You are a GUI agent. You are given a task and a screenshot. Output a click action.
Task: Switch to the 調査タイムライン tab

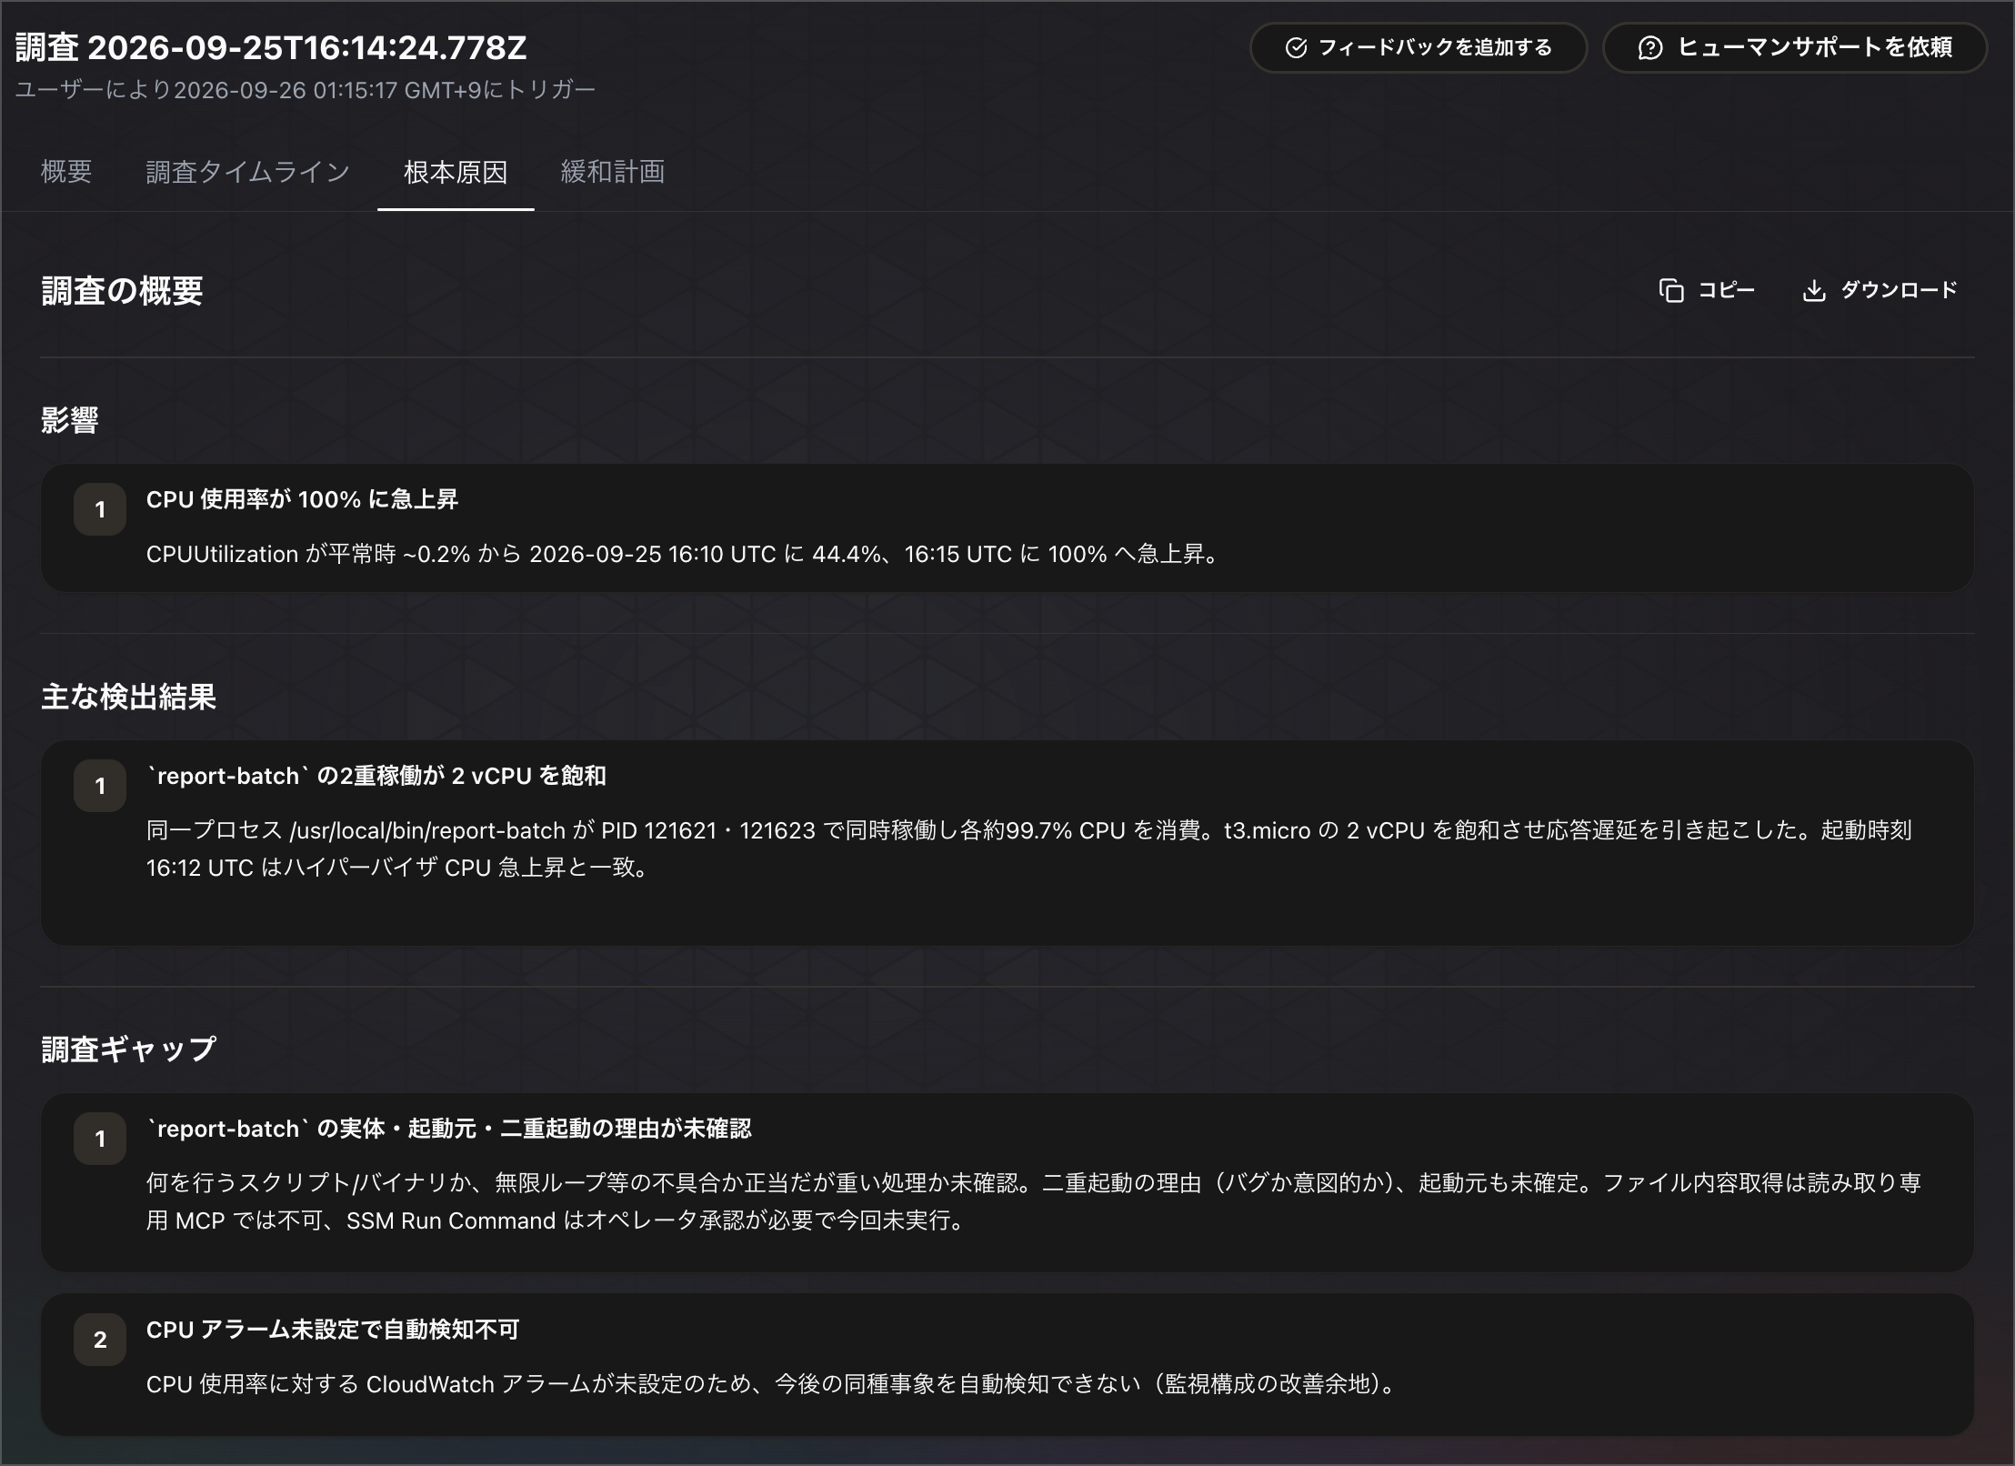[x=247, y=172]
